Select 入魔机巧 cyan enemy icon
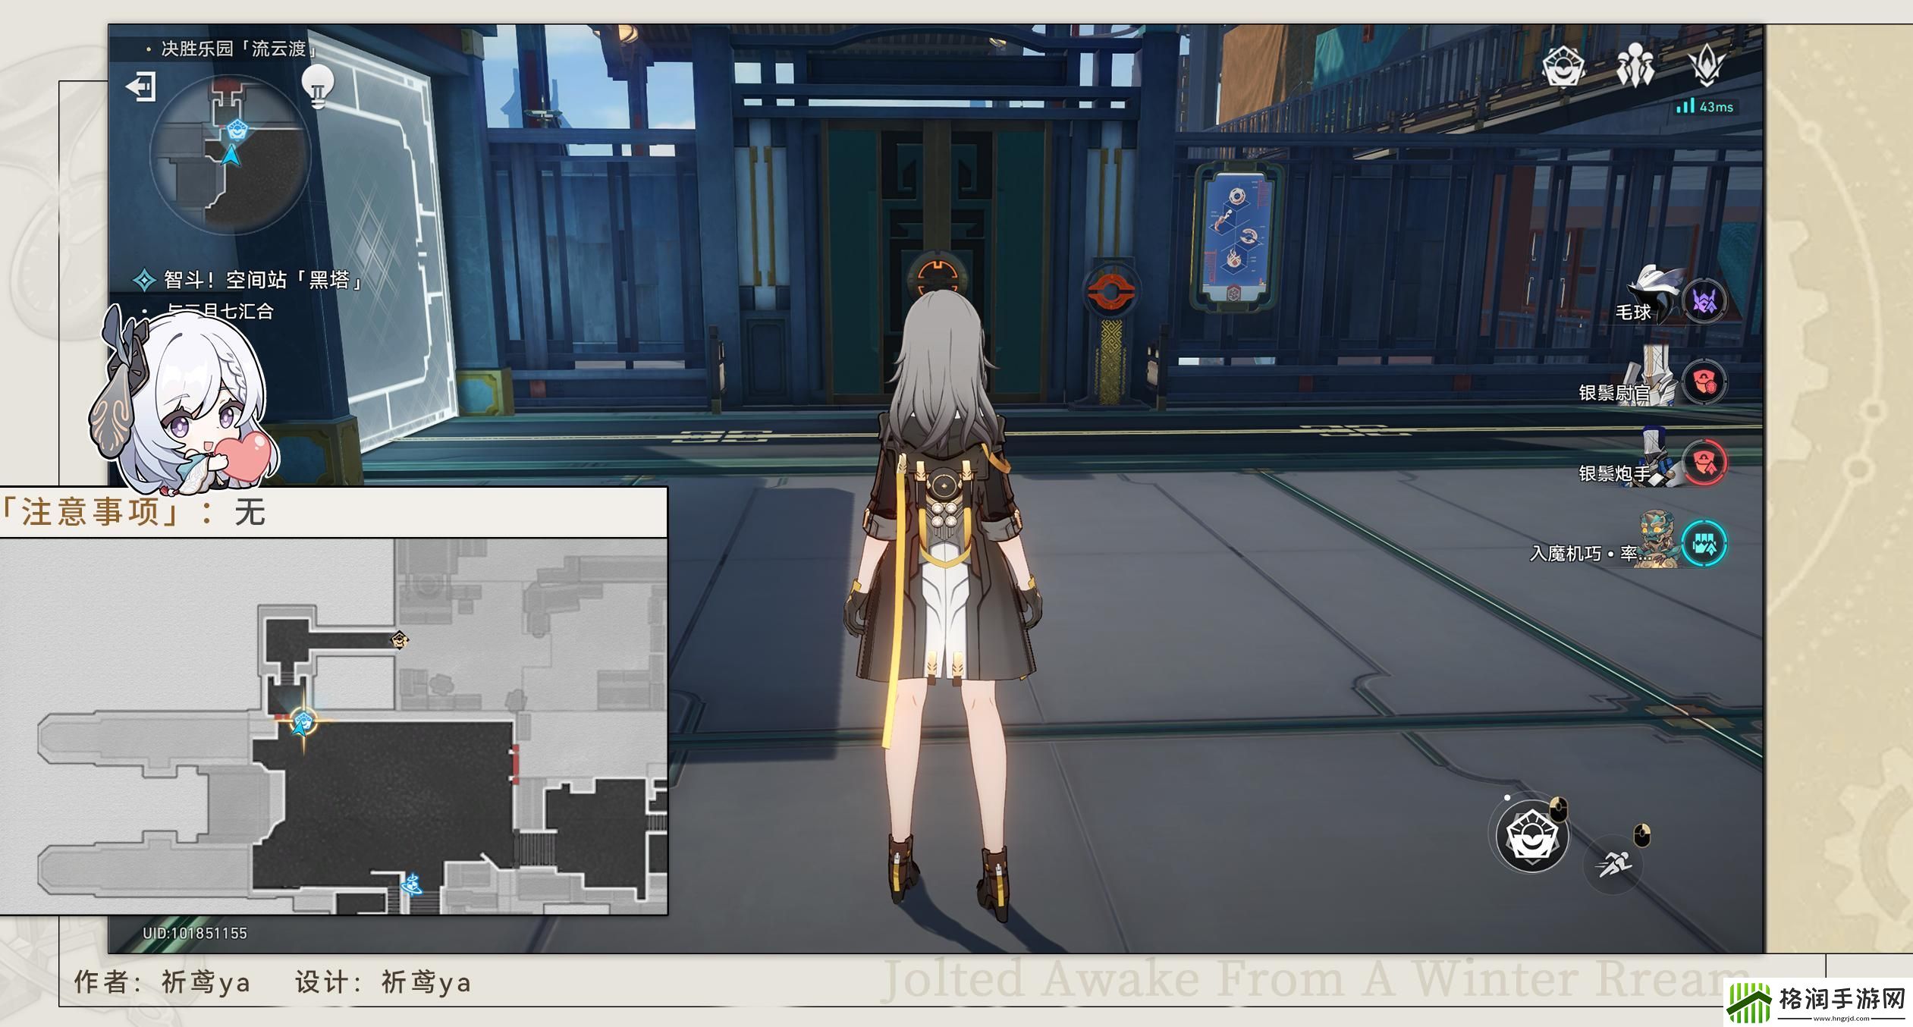1913x1027 pixels. (x=1704, y=543)
